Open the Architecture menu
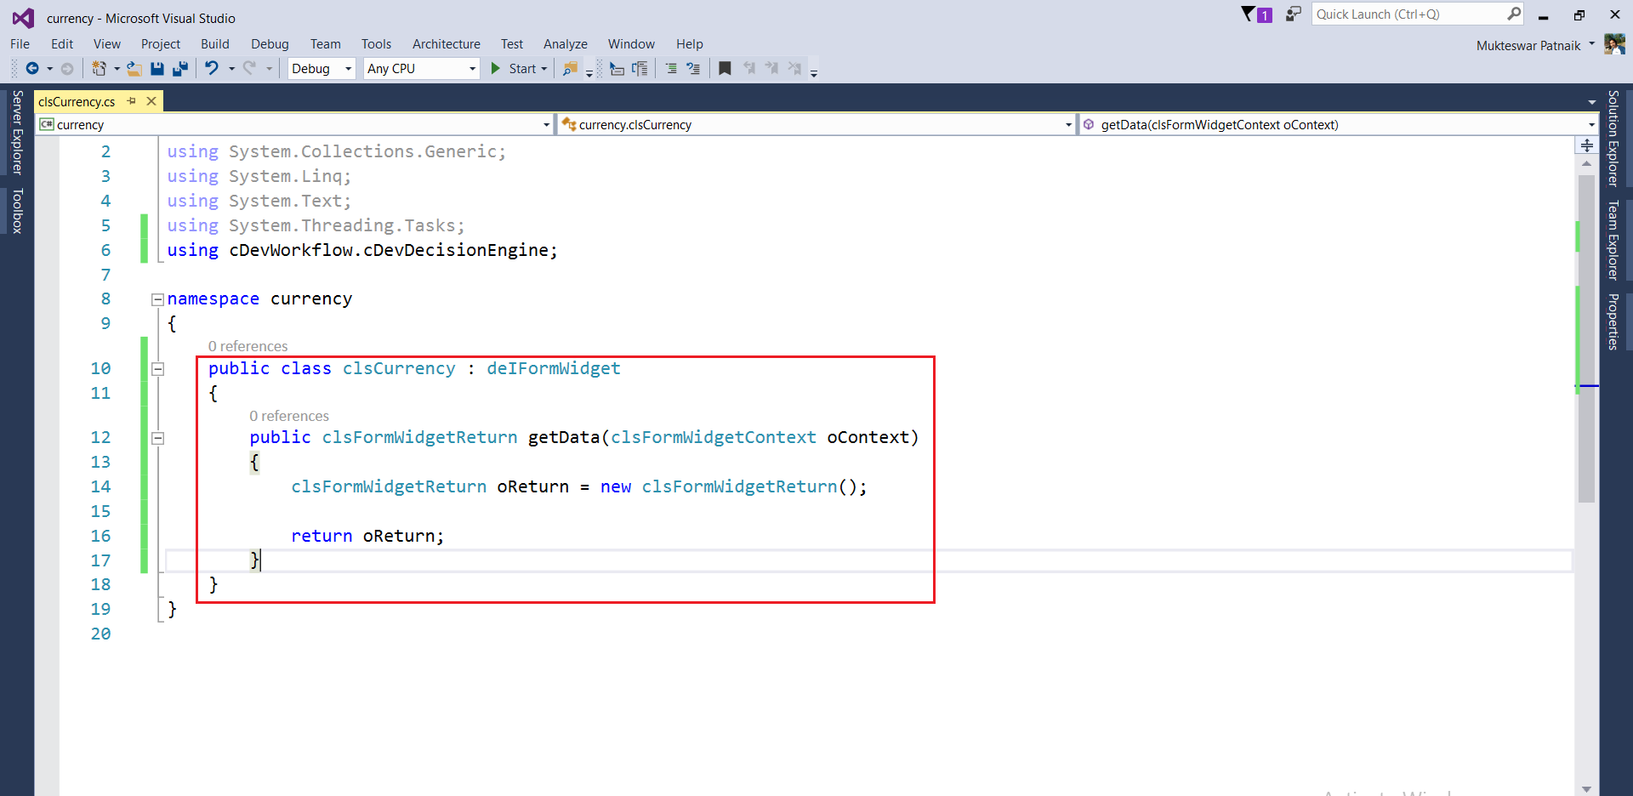The image size is (1633, 796). coord(447,44)
